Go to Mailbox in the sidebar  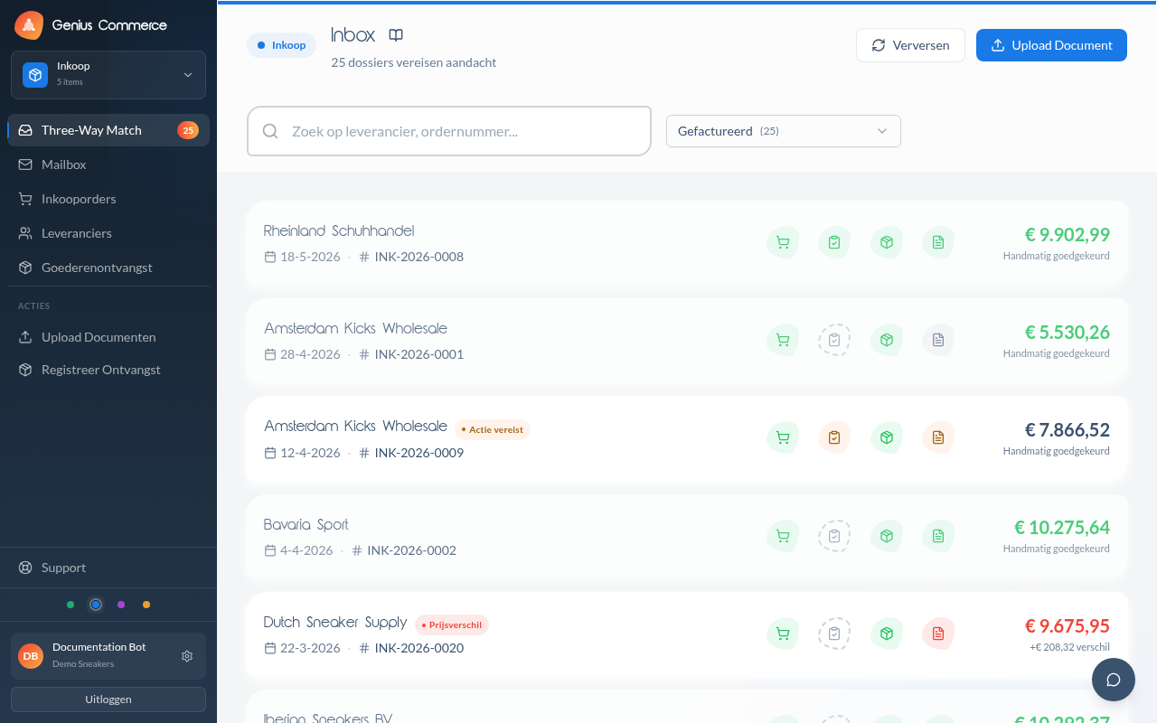click(x=108, y=164)
